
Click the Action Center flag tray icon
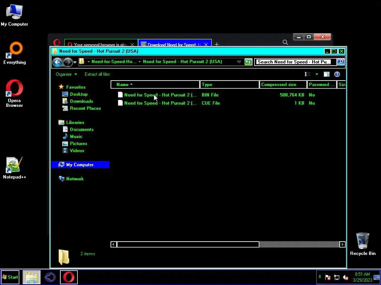[x=328, y=277]
